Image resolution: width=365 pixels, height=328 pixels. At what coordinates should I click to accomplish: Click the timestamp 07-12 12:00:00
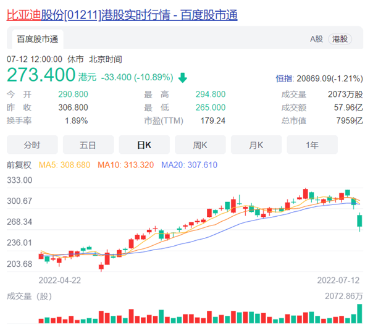(35, 59)
